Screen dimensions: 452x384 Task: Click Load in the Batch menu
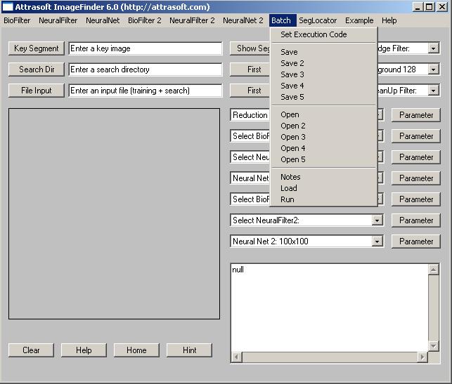click(x=289, y=188)
